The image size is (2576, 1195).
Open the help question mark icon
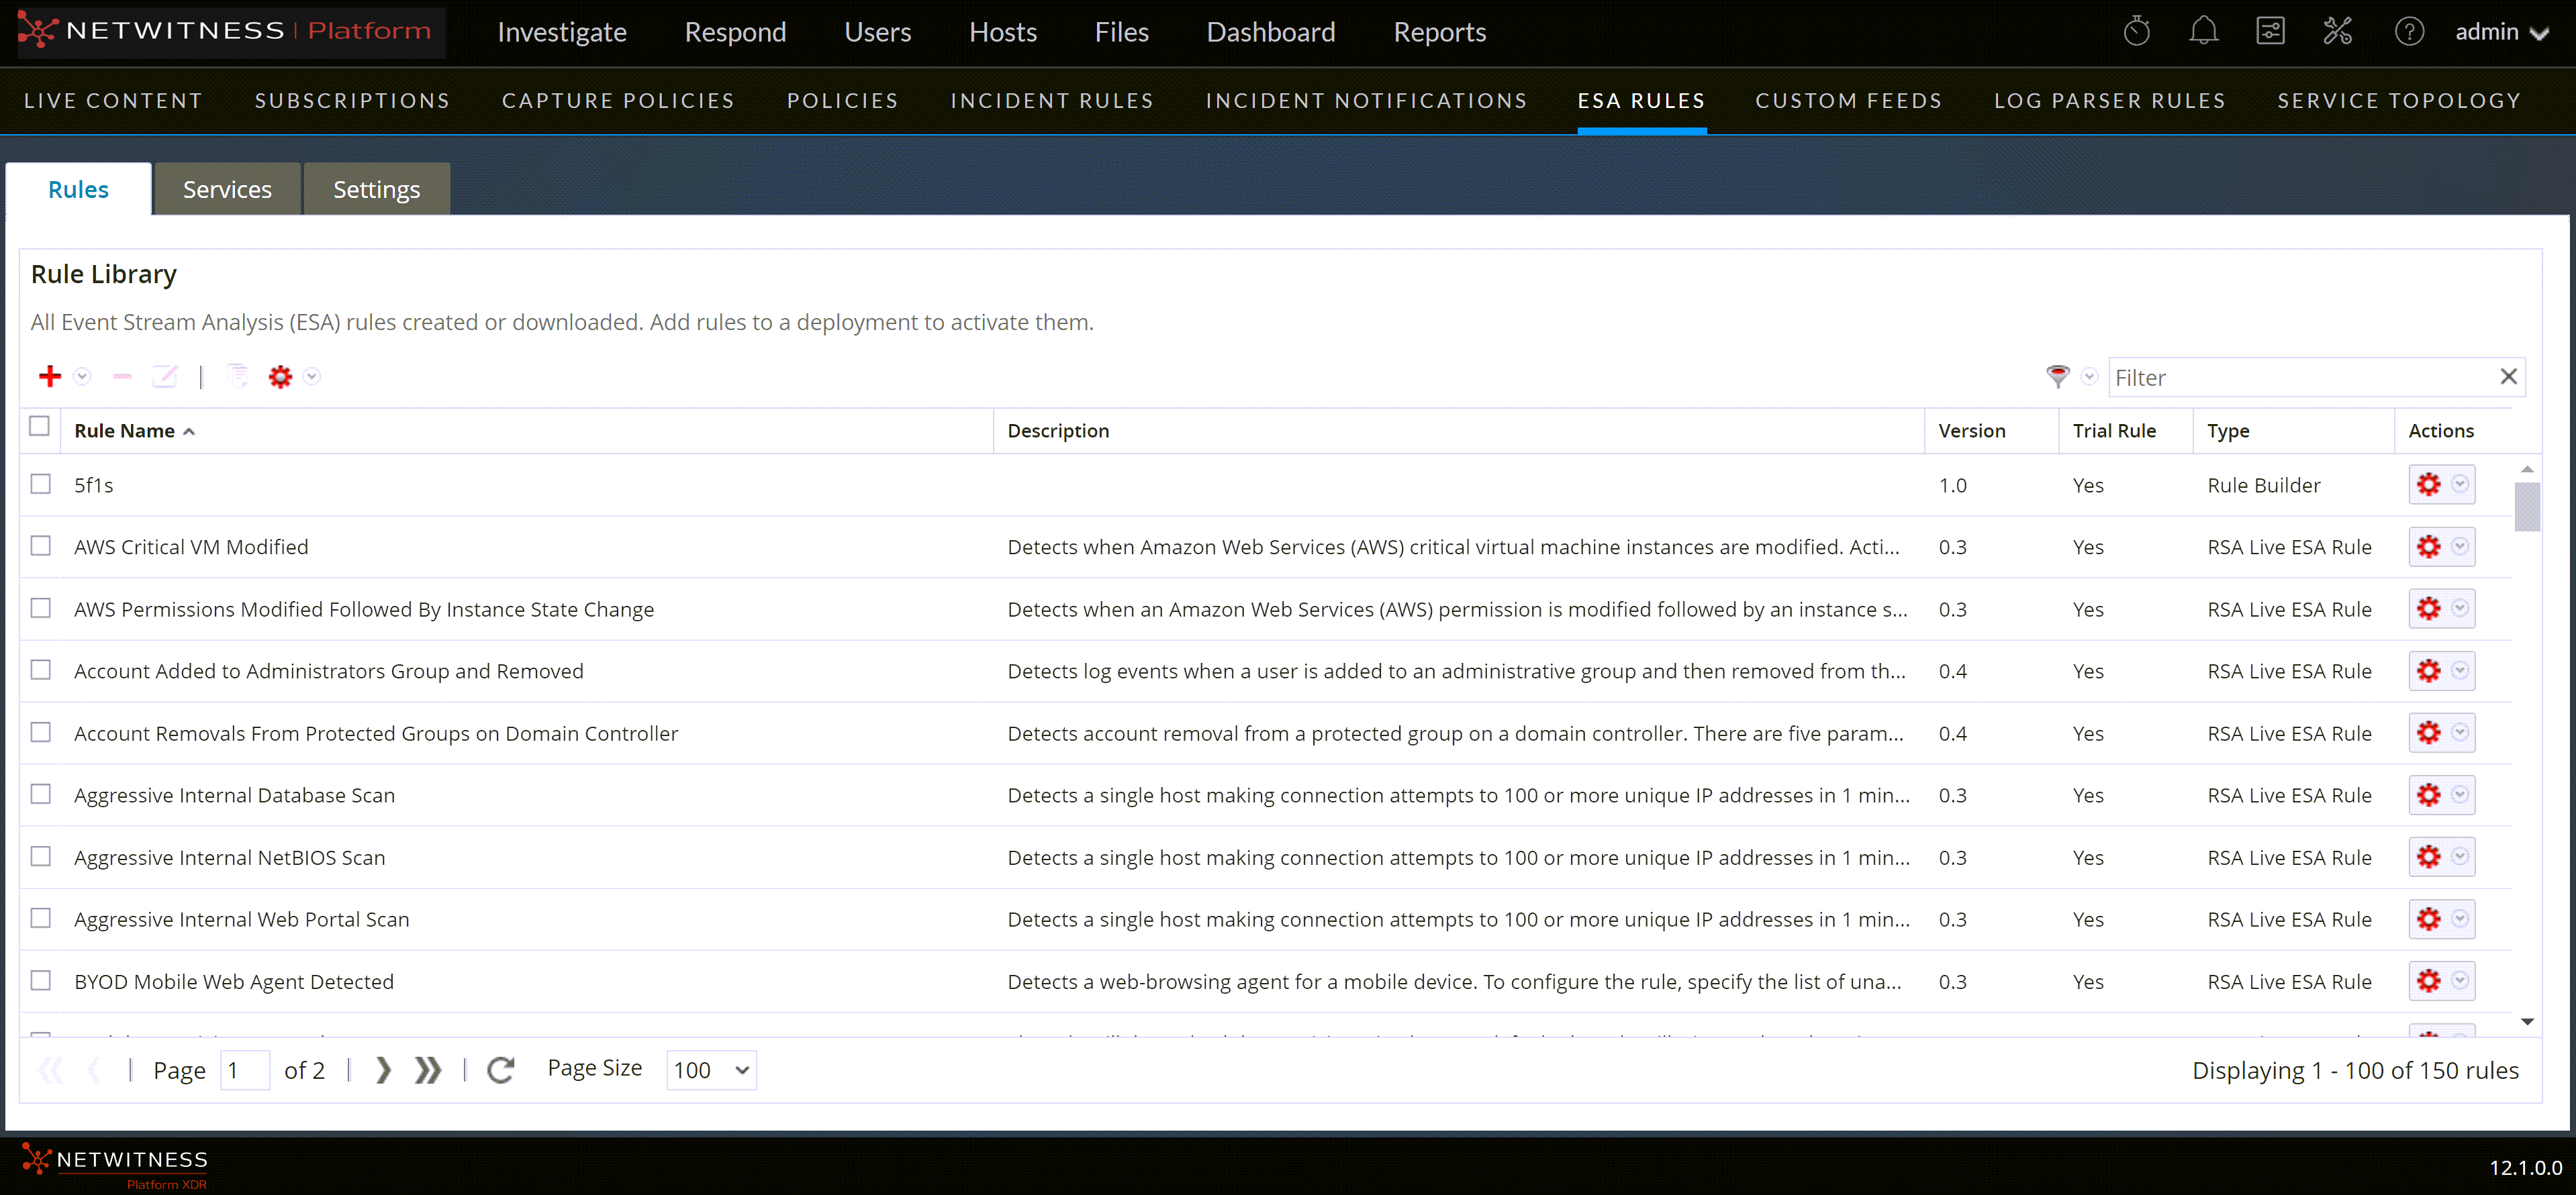2409,32
